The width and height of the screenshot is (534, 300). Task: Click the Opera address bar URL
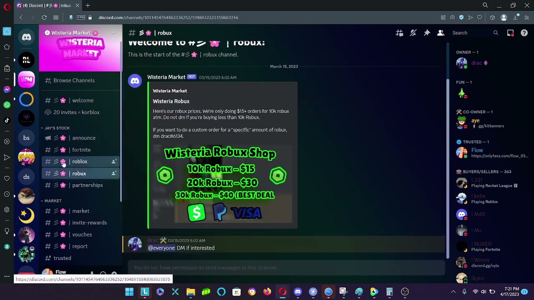168,17
